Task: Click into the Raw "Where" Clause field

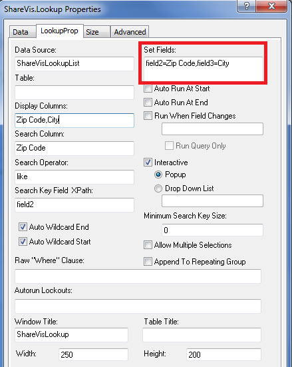Action: [x=138, y=276]
